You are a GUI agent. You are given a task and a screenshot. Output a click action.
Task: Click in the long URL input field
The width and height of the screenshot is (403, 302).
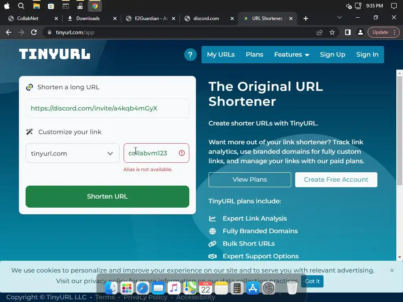coord(107,108)
